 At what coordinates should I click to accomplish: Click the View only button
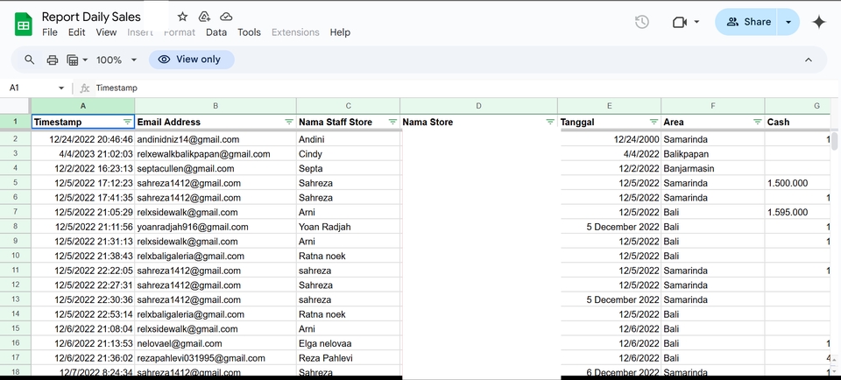point(192,60)
